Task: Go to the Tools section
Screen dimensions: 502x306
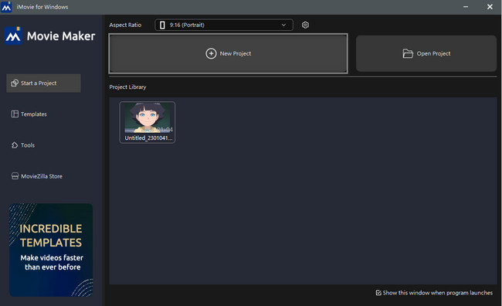Action: [x=23, y=145]
